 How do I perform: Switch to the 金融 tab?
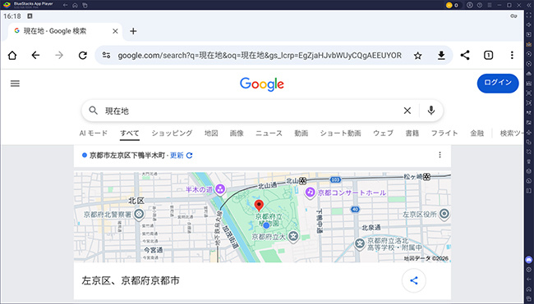tap(477, 133)
